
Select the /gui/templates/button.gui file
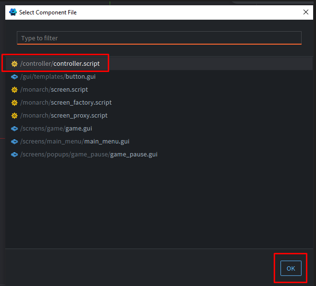56,77
